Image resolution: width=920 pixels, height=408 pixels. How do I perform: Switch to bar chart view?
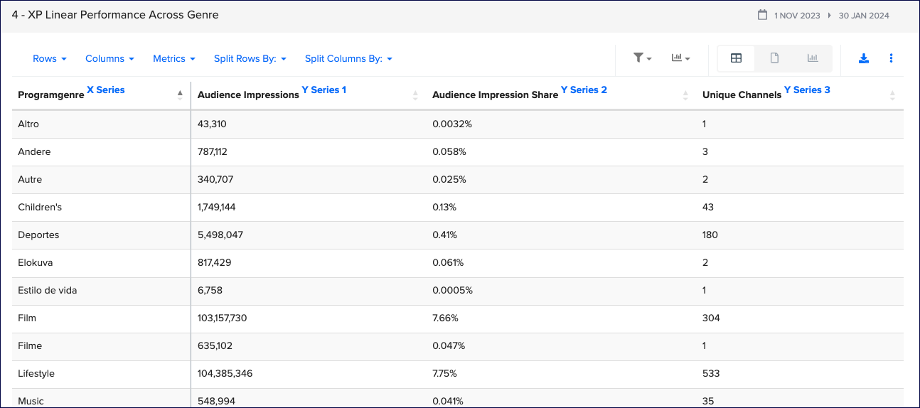pos(813,58)
